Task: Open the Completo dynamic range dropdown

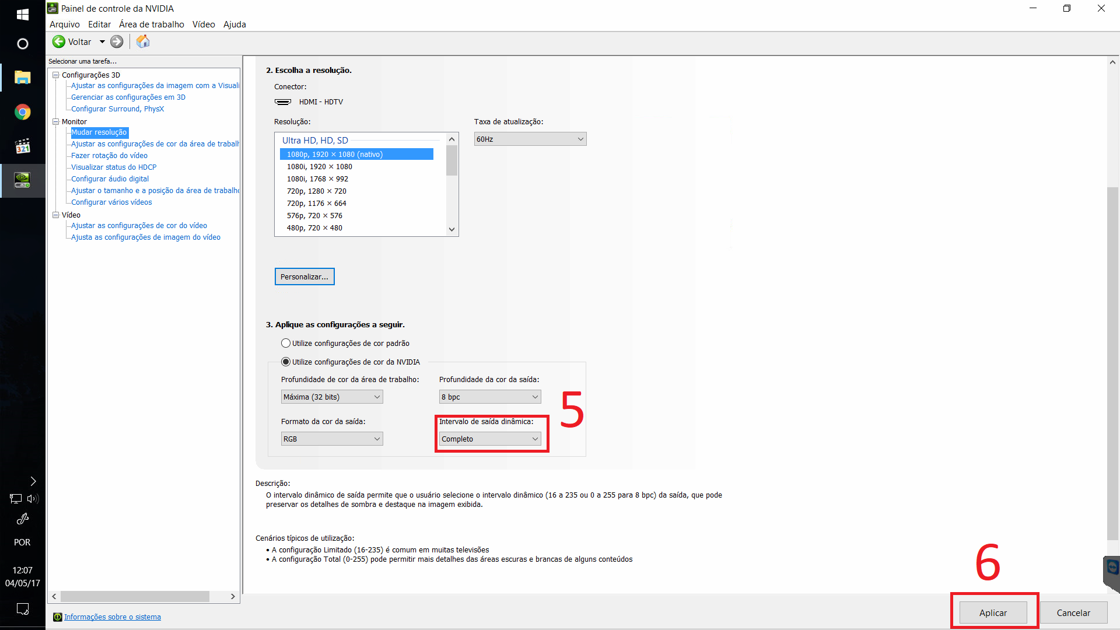Action: point(490,439)
